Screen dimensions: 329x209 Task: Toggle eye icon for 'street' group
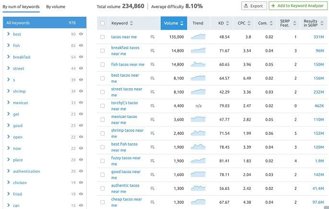coord(81,69)
